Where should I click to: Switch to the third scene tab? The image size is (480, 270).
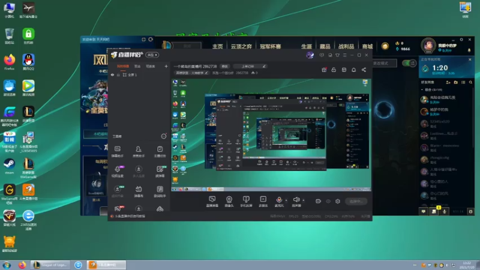point(151,66)
